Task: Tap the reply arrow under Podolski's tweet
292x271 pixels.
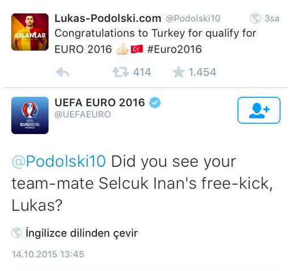Action: (x=62, y=72)
